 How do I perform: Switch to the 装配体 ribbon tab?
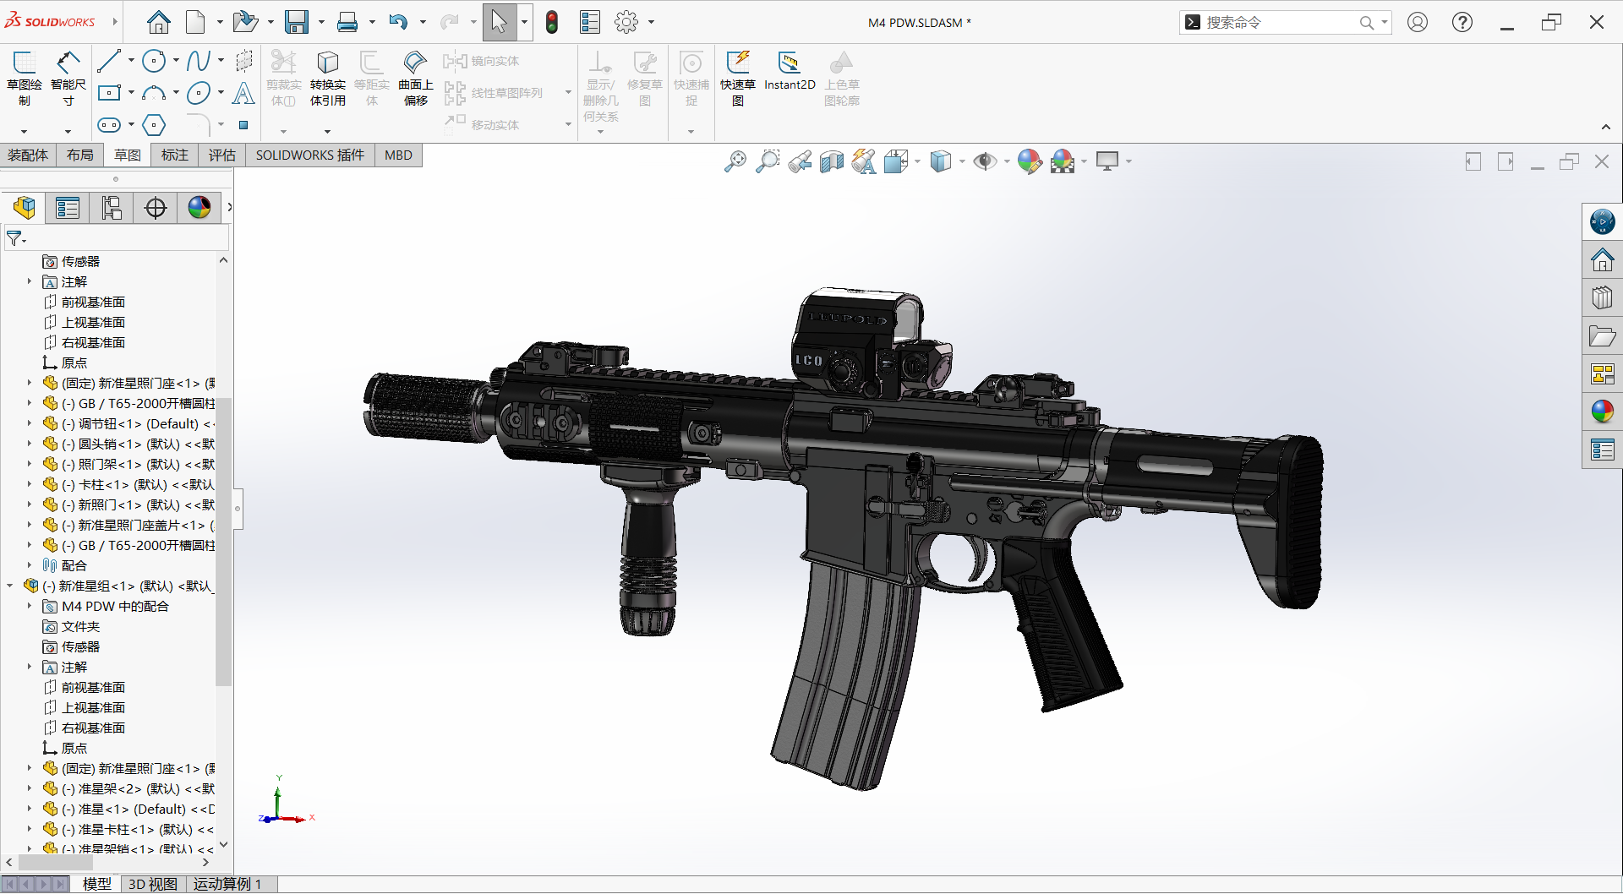28,155
